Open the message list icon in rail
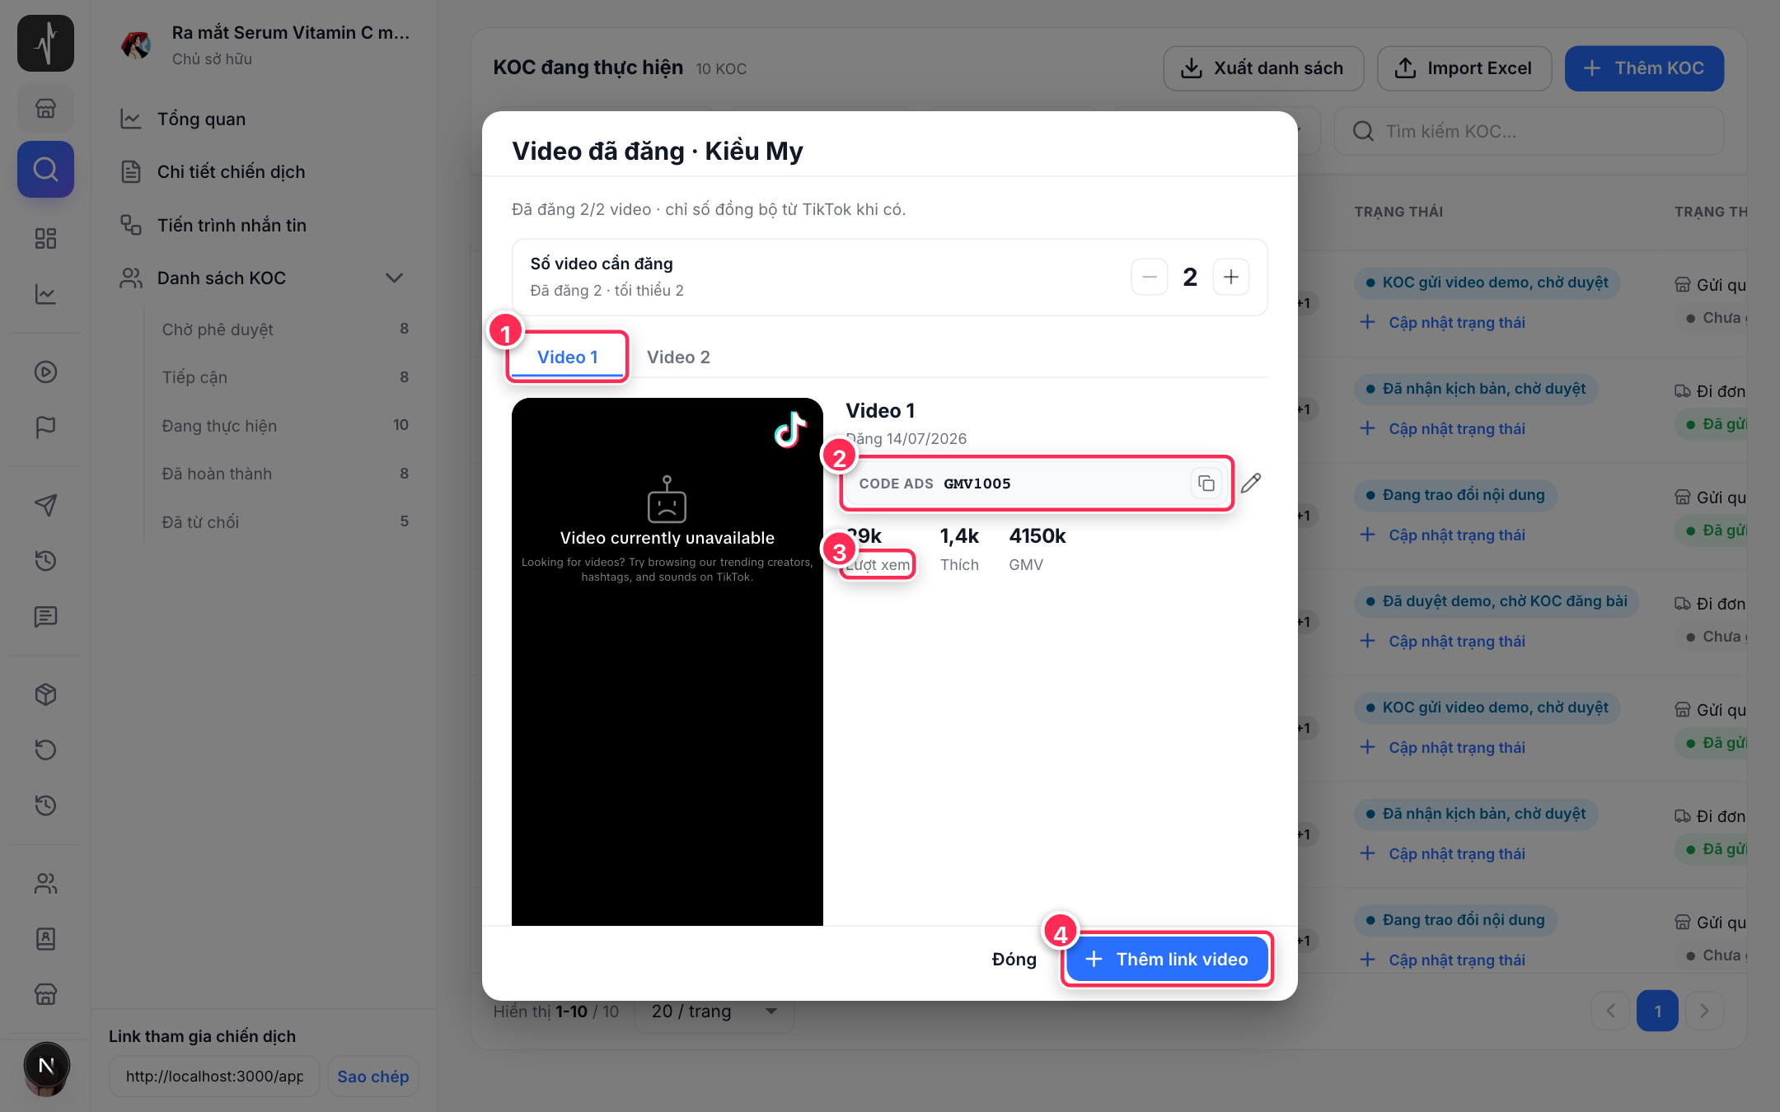The height and width of the screenshot is (1112, 1780). (46, 616)
